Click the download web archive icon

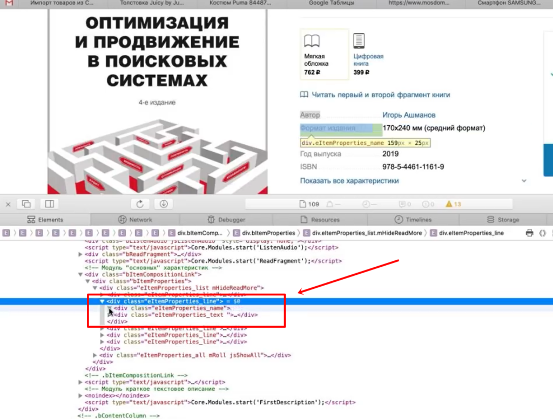click(163, 204)
